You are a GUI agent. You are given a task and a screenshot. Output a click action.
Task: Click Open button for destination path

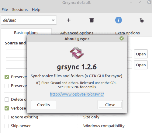(x=141, y=65)
